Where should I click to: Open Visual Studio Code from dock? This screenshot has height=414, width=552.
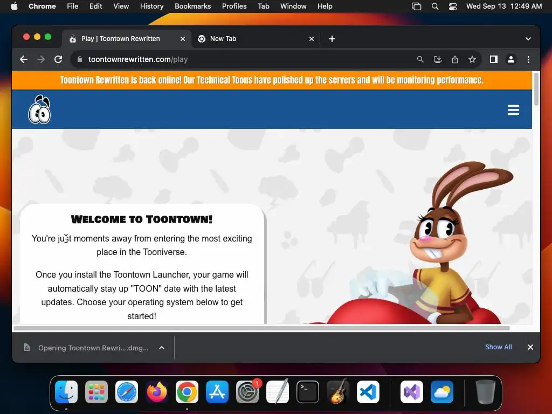368,392
